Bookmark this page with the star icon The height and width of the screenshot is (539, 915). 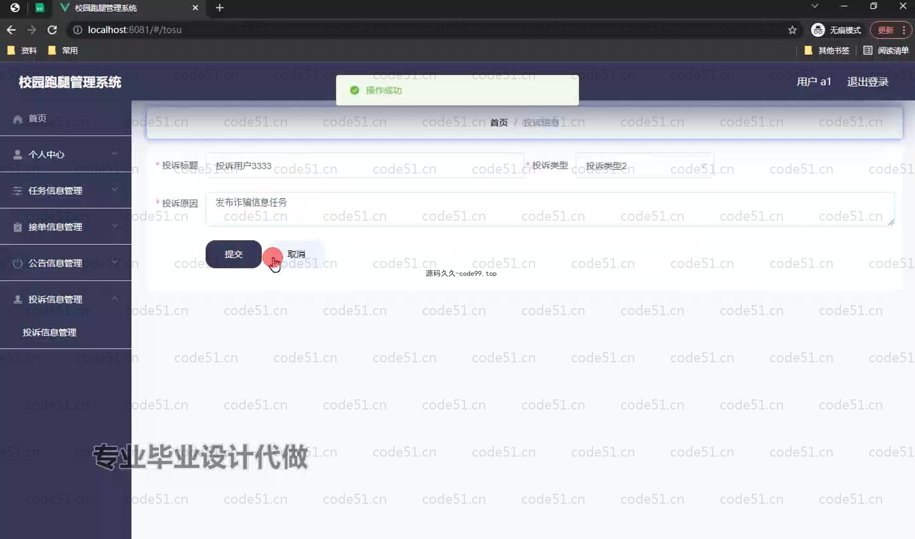(792, 30)
